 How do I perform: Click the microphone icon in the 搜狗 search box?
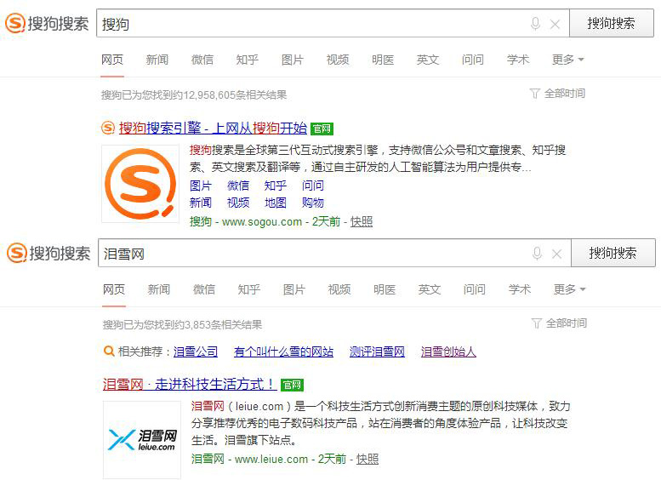click(x=535, y=24)
